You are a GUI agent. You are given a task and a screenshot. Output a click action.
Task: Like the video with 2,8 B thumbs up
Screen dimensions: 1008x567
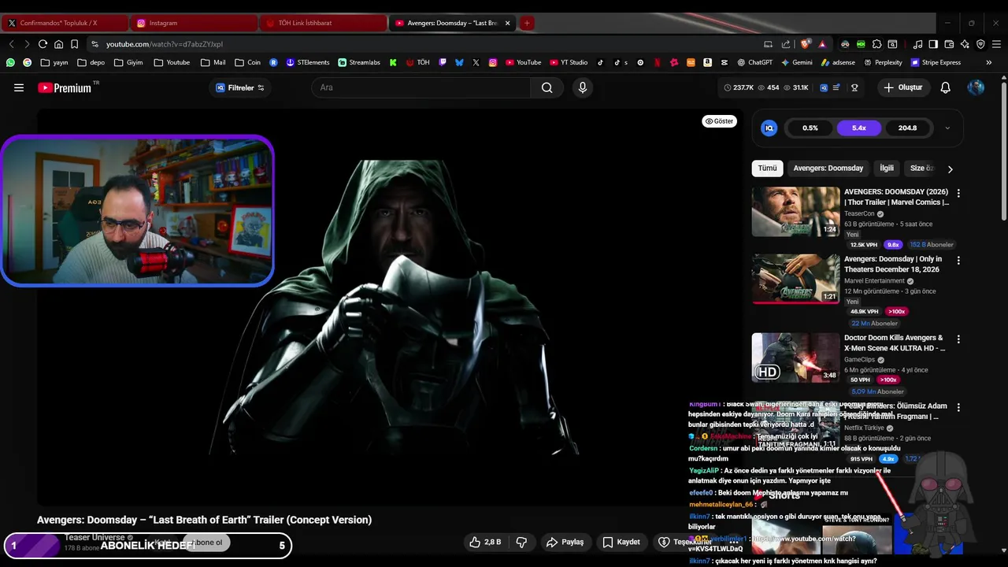(485, 542)
